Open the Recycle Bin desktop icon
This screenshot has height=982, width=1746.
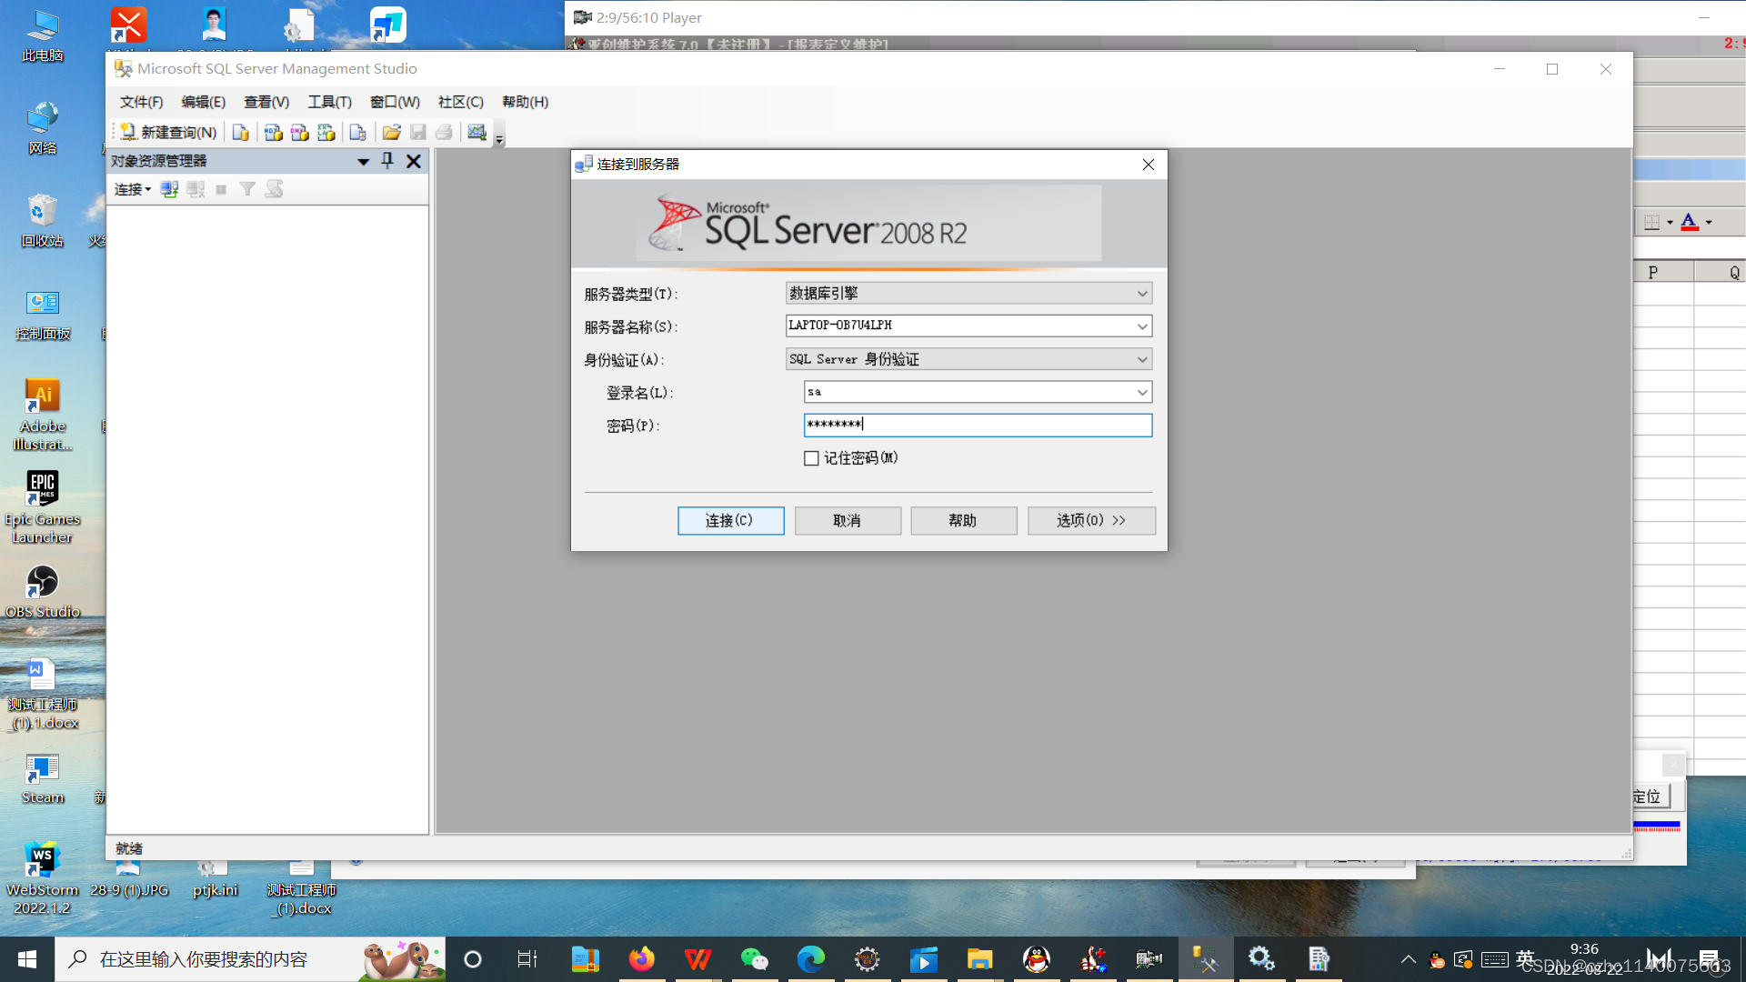tap(42, 221)
